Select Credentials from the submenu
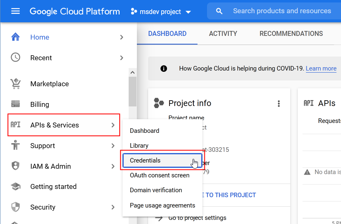The image size is (341, 224). point(145,160)
